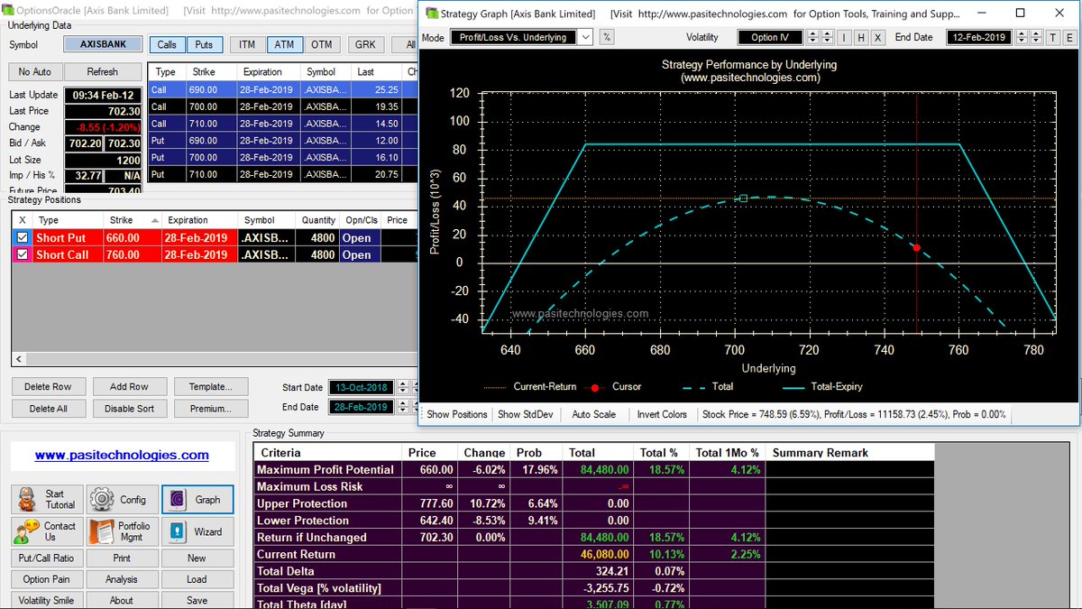Click the 'E' end date button
1082x609 pixels.
pos(1068,37)
